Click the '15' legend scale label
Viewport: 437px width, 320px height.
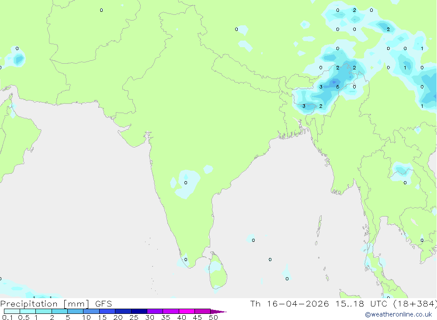click(102, 317)
